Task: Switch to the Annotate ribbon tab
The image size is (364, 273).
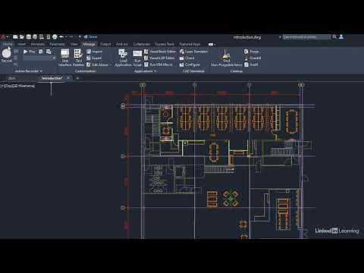Action: [x=38, y=44]
